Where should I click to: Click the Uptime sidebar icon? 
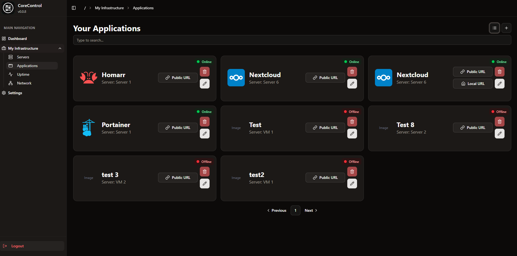coord(11,74)
